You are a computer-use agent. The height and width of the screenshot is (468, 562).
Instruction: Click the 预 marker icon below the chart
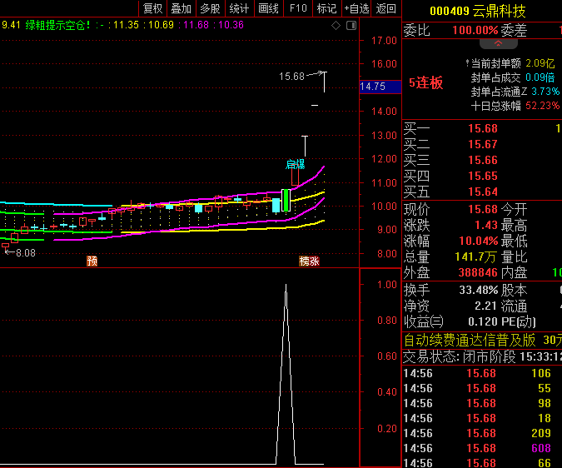[92, 261]
